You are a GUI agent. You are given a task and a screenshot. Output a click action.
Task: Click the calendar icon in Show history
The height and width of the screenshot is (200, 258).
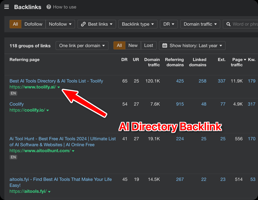pyautogui.click(x=165, y=45)
